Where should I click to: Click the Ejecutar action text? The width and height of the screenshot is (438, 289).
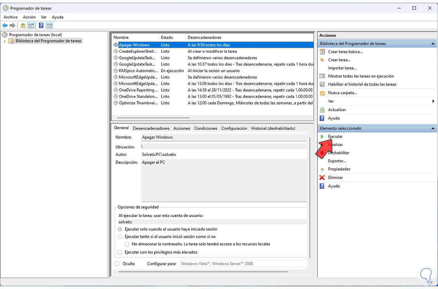coord(335,136)
